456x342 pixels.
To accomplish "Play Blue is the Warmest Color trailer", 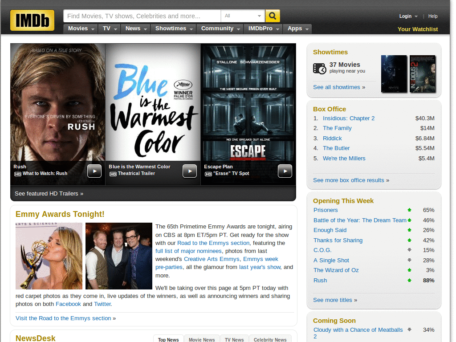I will 190,171.
